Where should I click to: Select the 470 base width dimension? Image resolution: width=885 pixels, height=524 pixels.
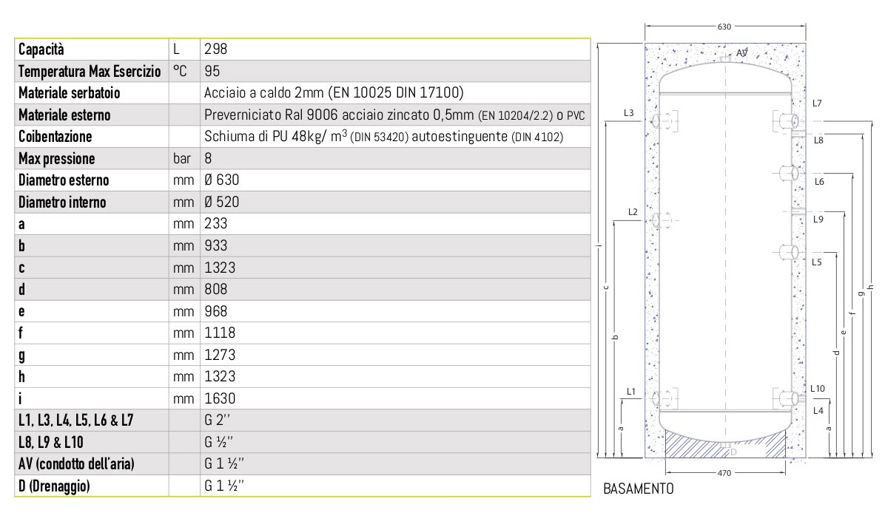pos(726,472)
